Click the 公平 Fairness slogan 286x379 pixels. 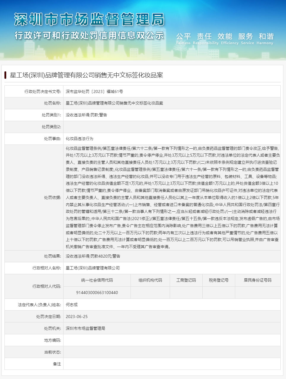click(183, 38)
